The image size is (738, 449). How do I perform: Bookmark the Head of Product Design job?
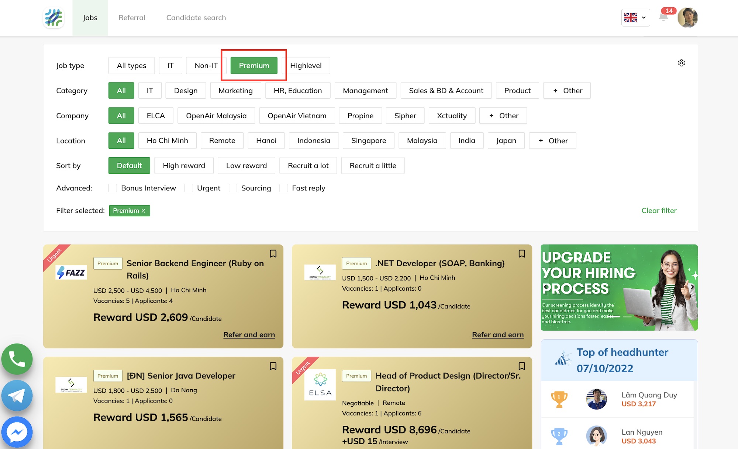[x=522, y=366]
